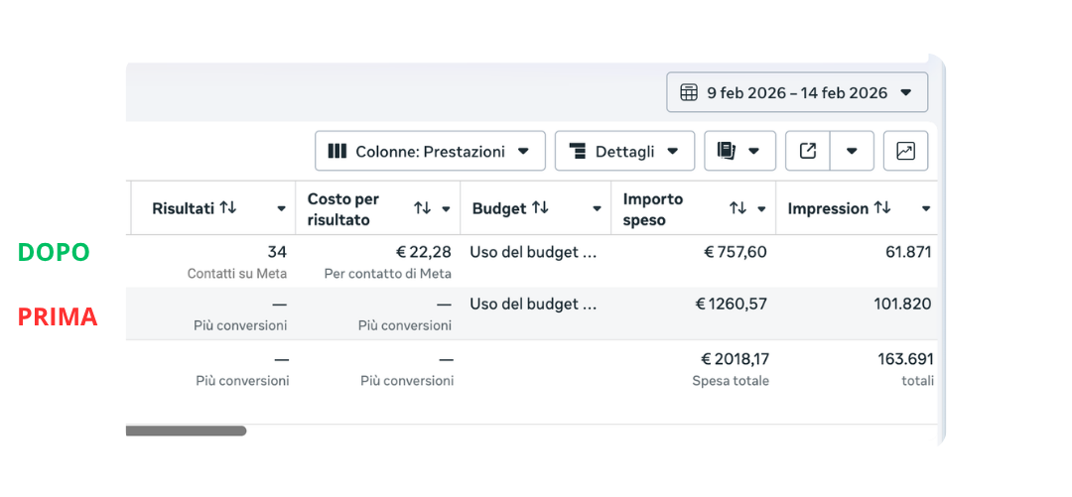Screen dimensions: 1072x497
Task: Click the horizontal table scrollbar
Action: [x=186, y=431]
